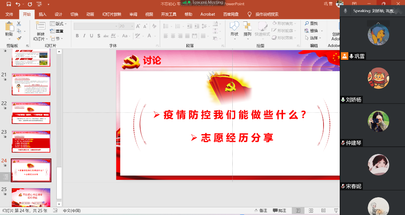Image resolution: width=405 pixels, height=215 pixels.
Task: Click the Reset (重置) button
Action: point(57,31)
